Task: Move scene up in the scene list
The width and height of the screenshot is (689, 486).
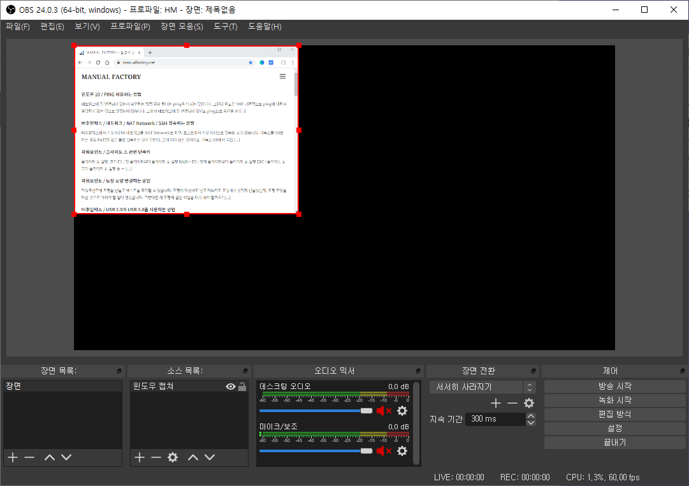Action: click(50, 457)
